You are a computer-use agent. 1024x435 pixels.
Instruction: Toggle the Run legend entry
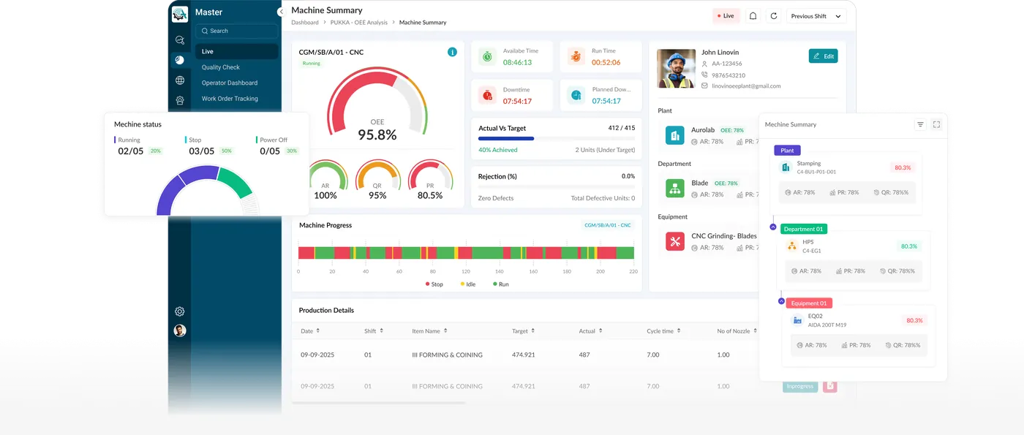tap(501, 284)
